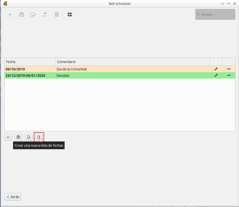Go back with the Atrás button
Screen dimensions: 239x207
coord(13,197)
